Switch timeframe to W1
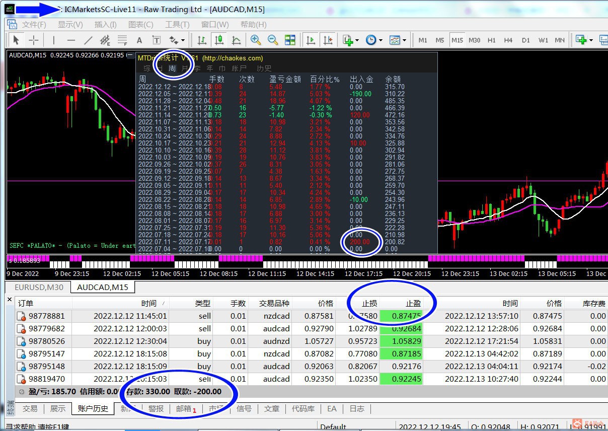608x431 pixels. click(543, 40)
